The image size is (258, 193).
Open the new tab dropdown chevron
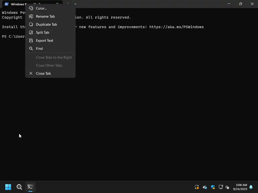[75, 4]
